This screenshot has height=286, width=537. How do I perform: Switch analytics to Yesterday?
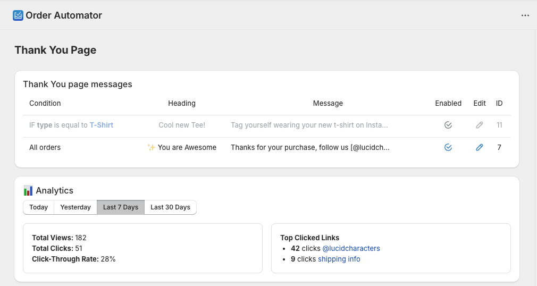tap(75, 207)
